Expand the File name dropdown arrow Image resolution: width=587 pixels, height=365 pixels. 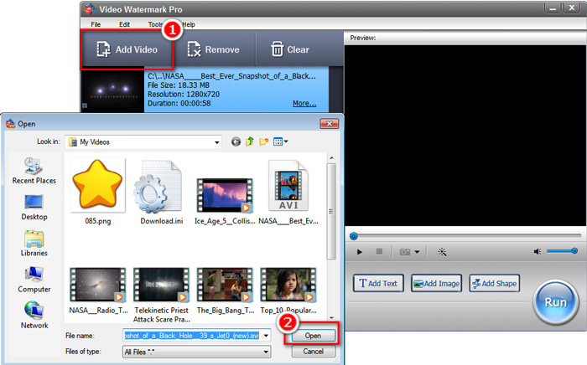click(266, 336)
